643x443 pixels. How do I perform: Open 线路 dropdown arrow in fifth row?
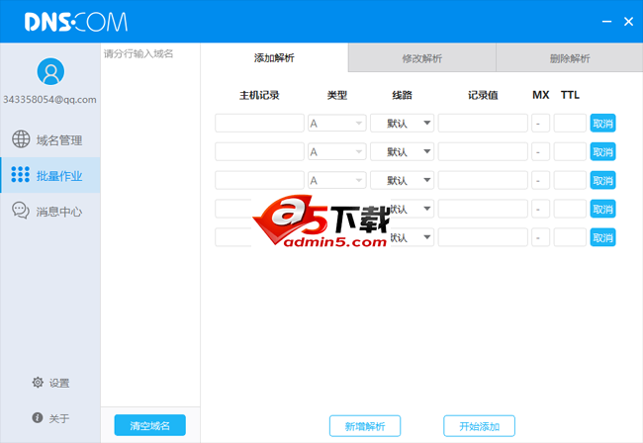pyautogui.click(x=427, y=237)
